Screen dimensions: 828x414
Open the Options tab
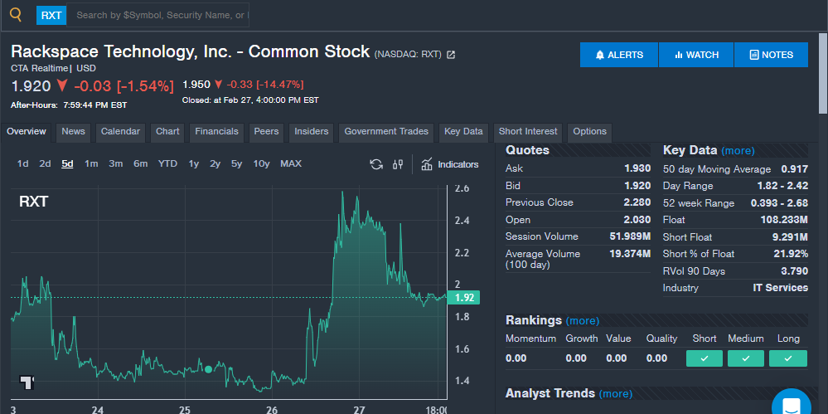click(589, 132)
